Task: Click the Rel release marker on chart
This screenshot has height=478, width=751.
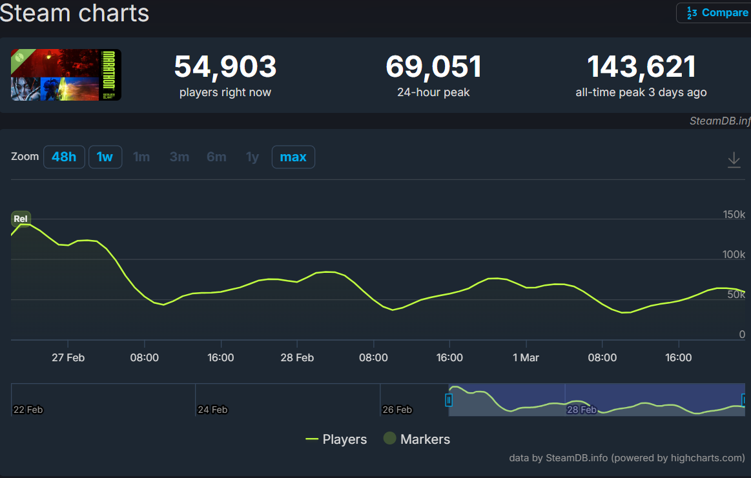Action: (21, 219)
